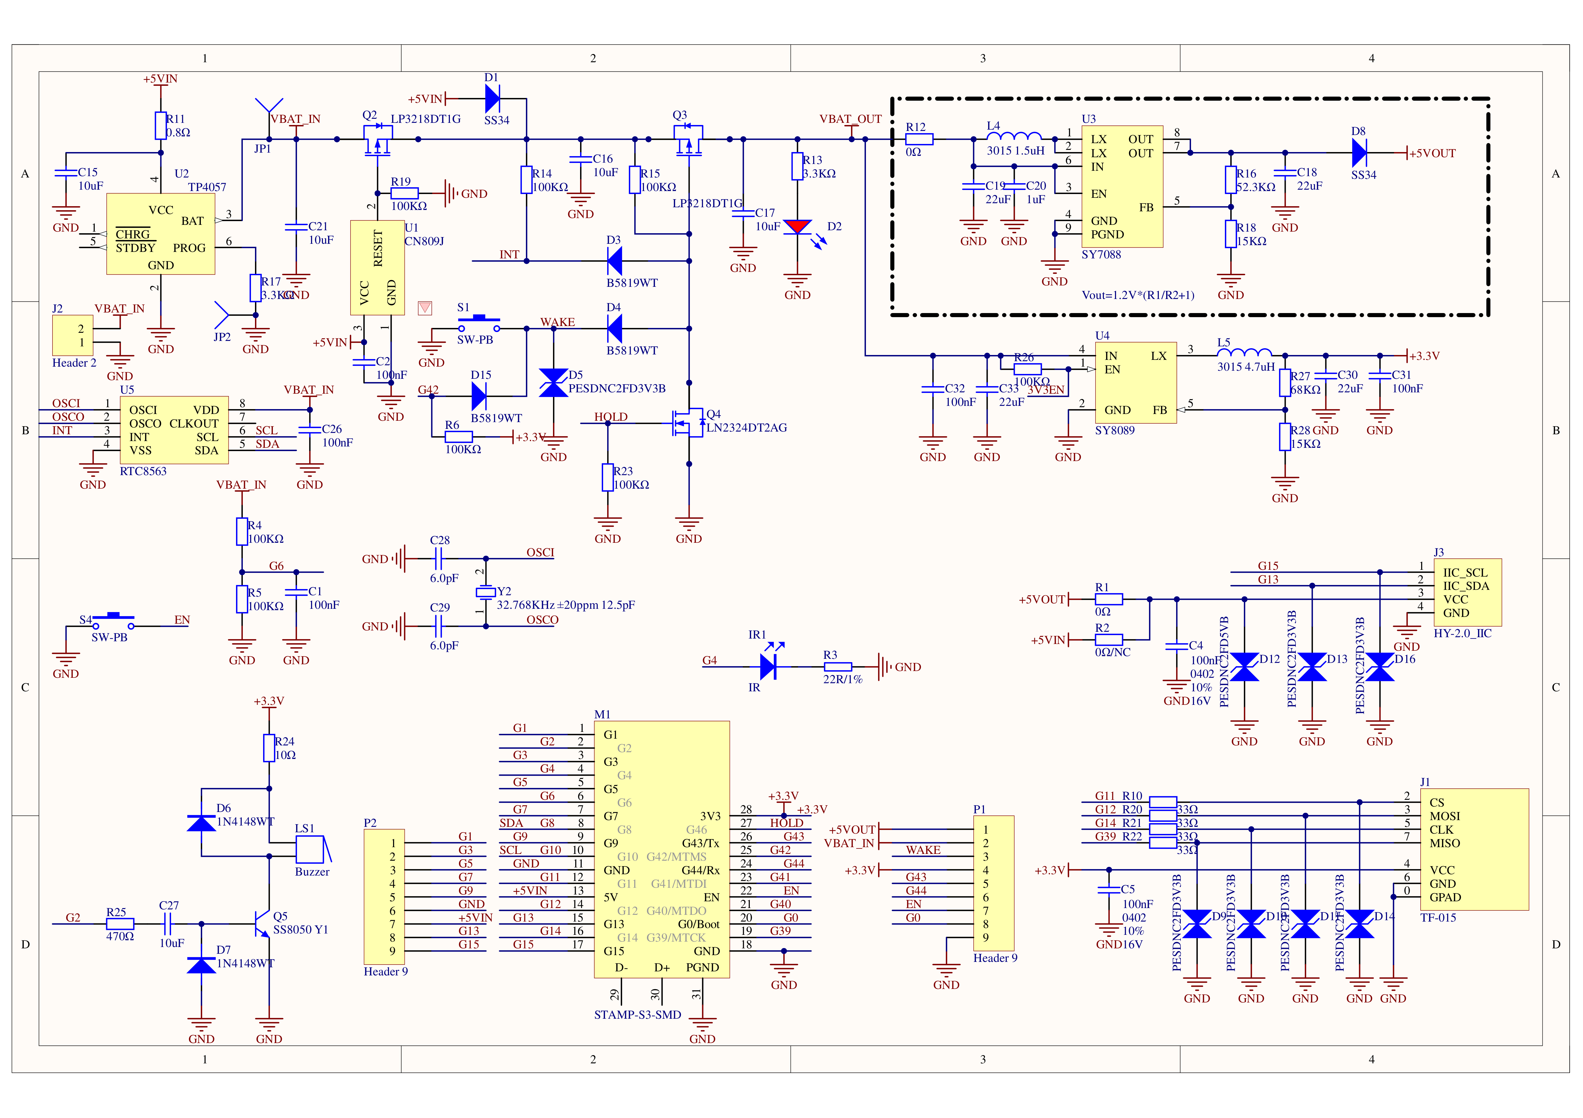Click the R11 0.8Ω resistor
This screenshot has height=1118, width=1583.
[161, 126]
